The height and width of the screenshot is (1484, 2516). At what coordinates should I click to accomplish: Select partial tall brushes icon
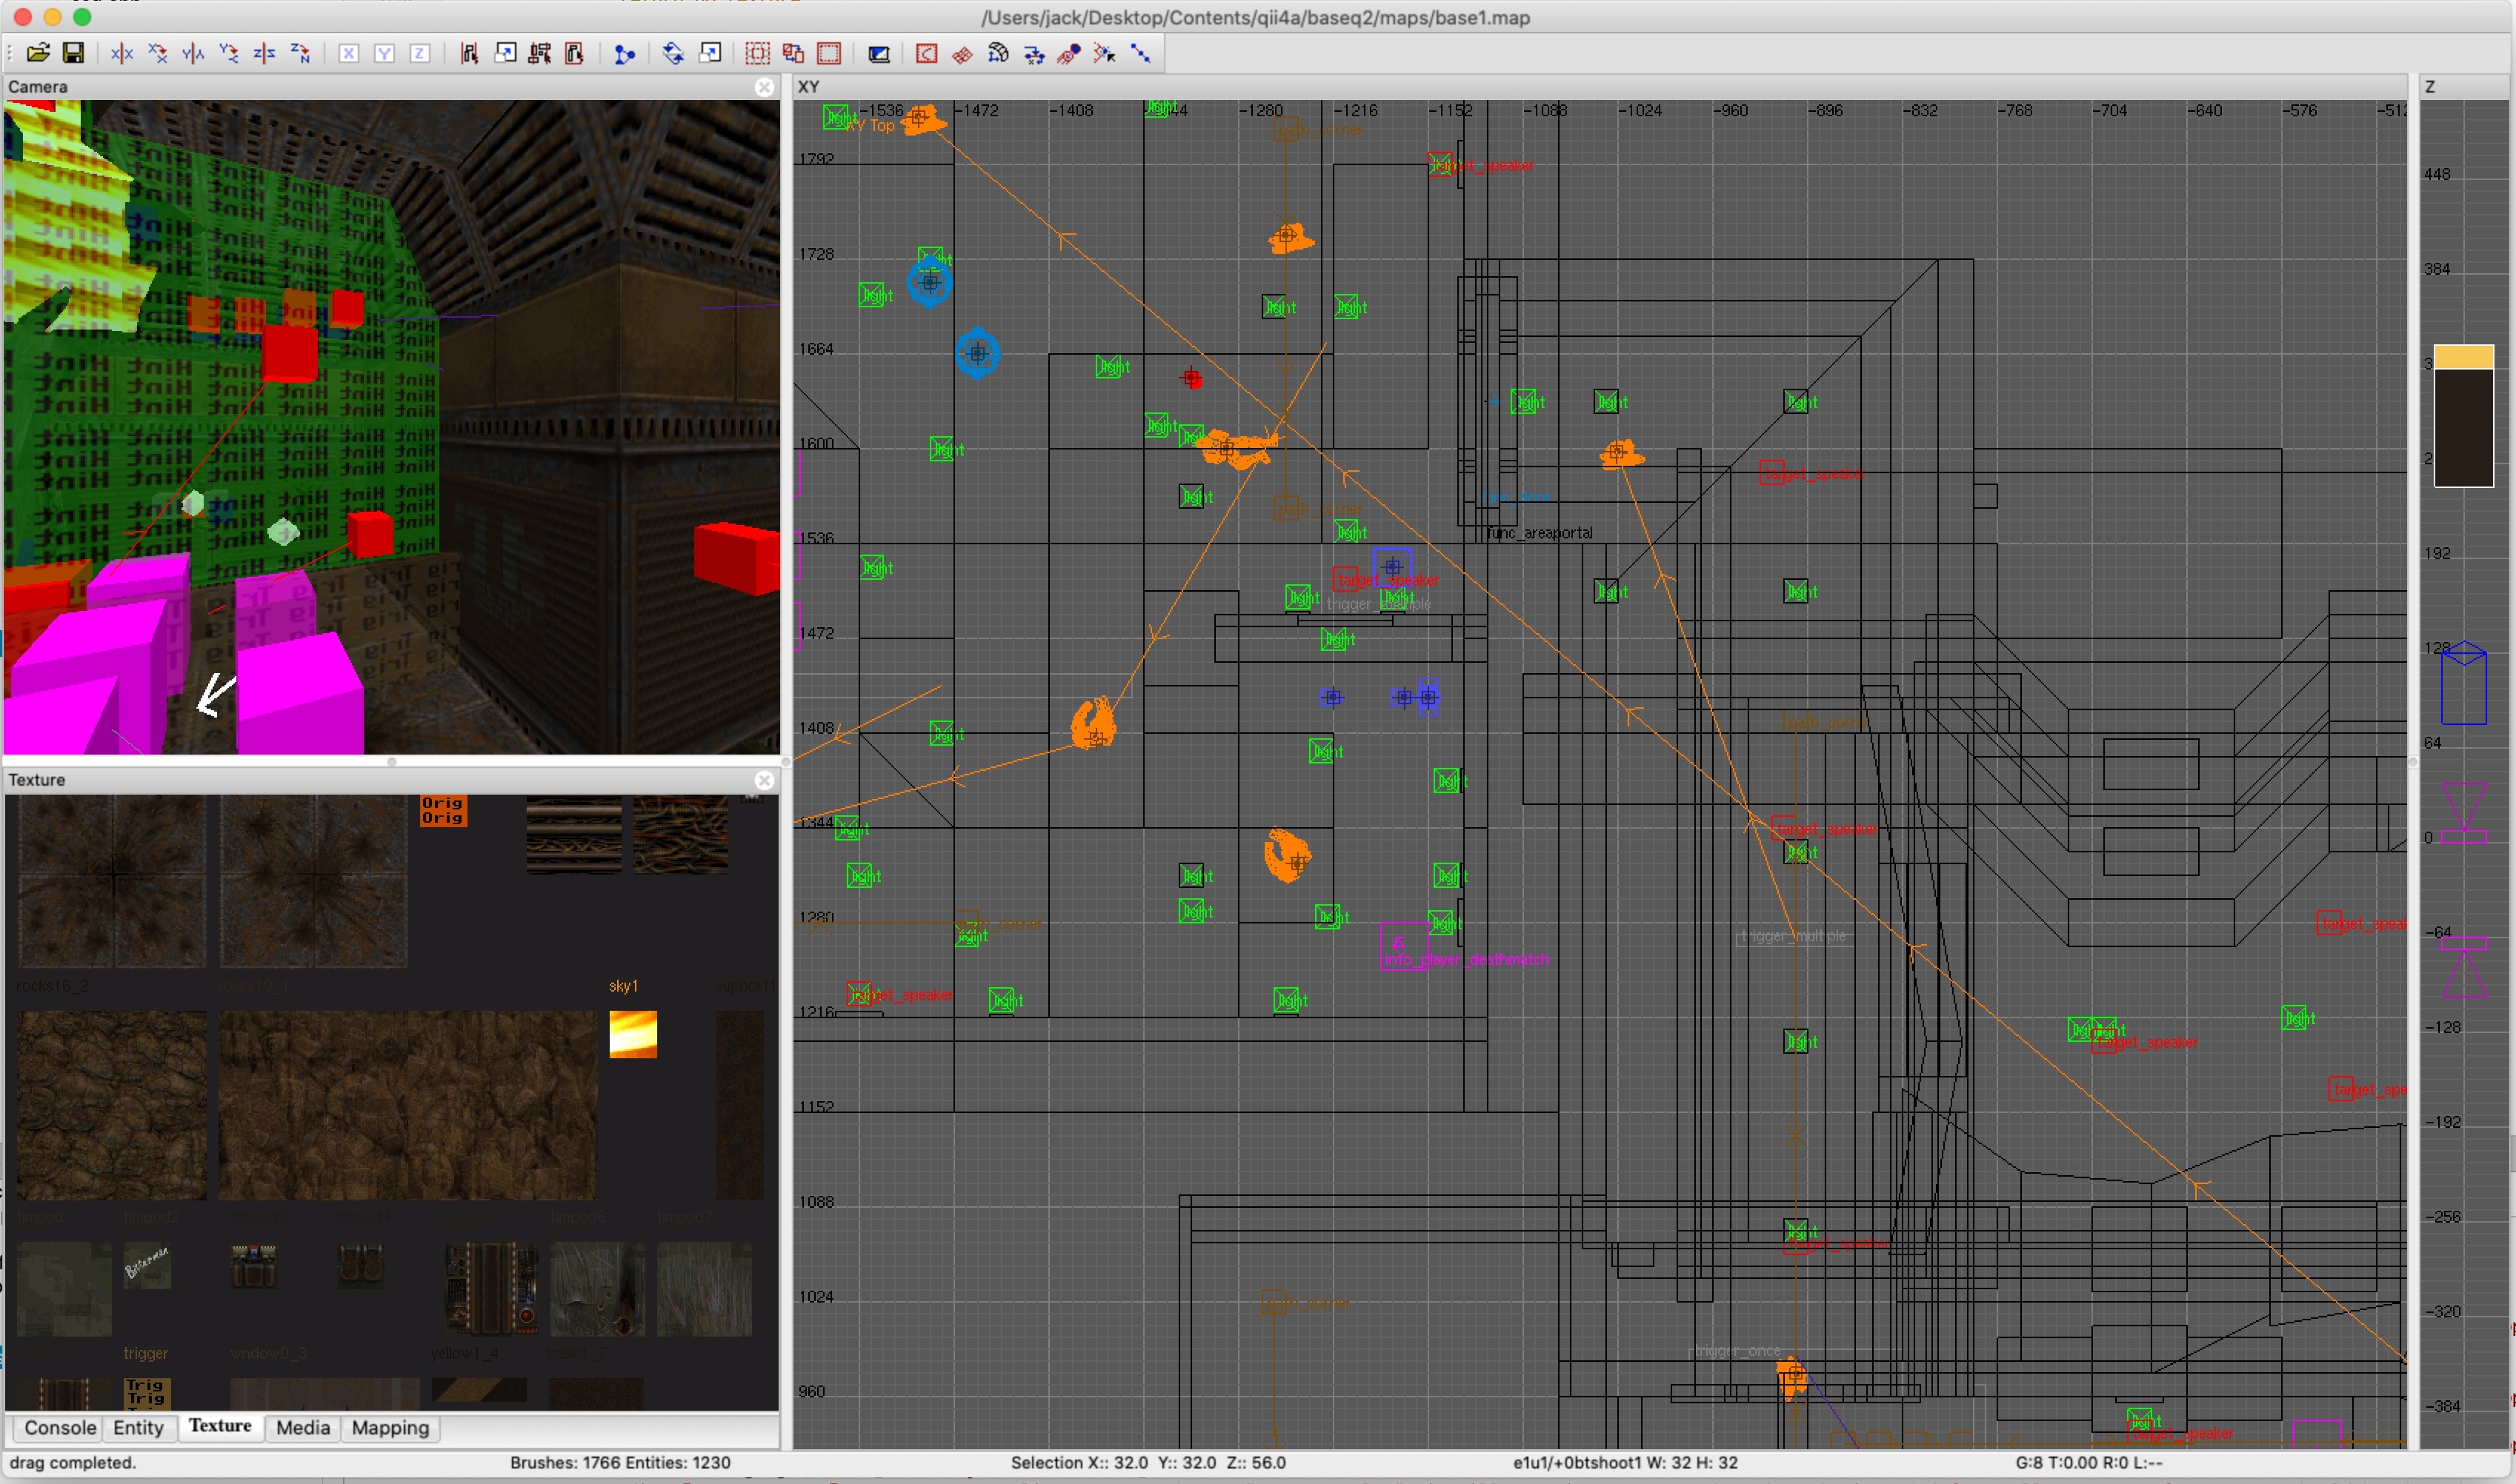540,53
